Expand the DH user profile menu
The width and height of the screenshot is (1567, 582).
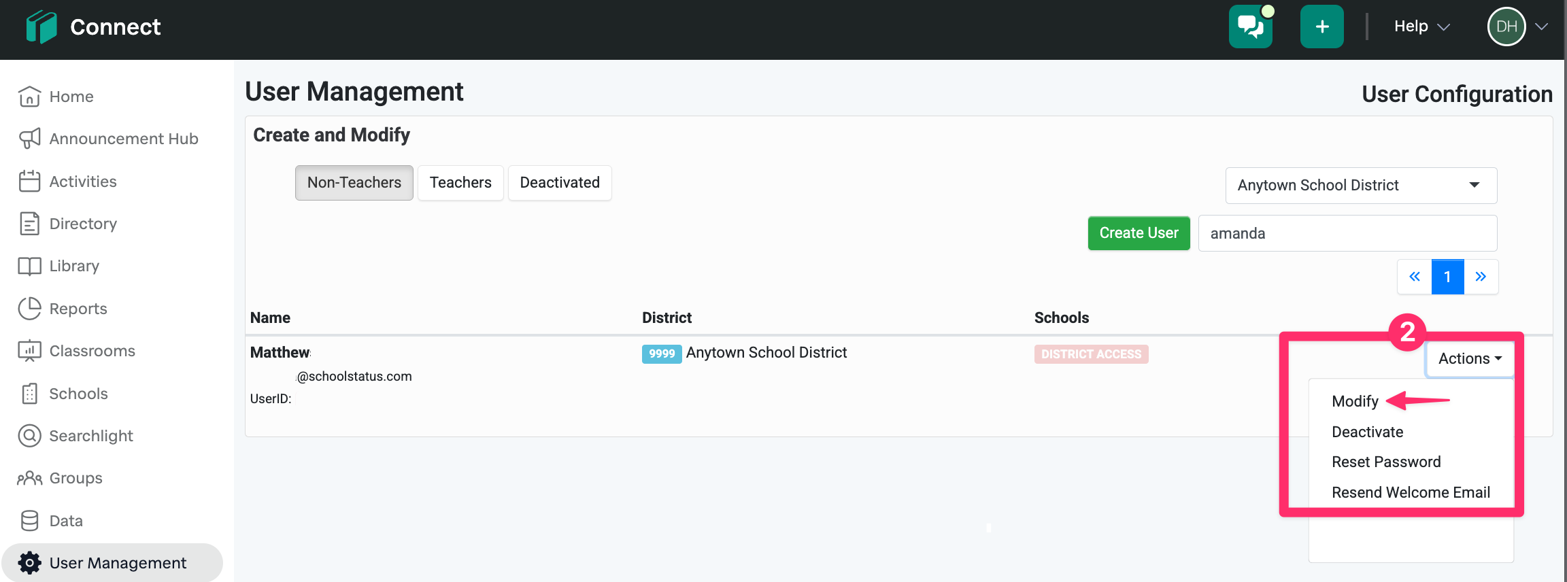pyautogui.click(x=1518, y=27)
